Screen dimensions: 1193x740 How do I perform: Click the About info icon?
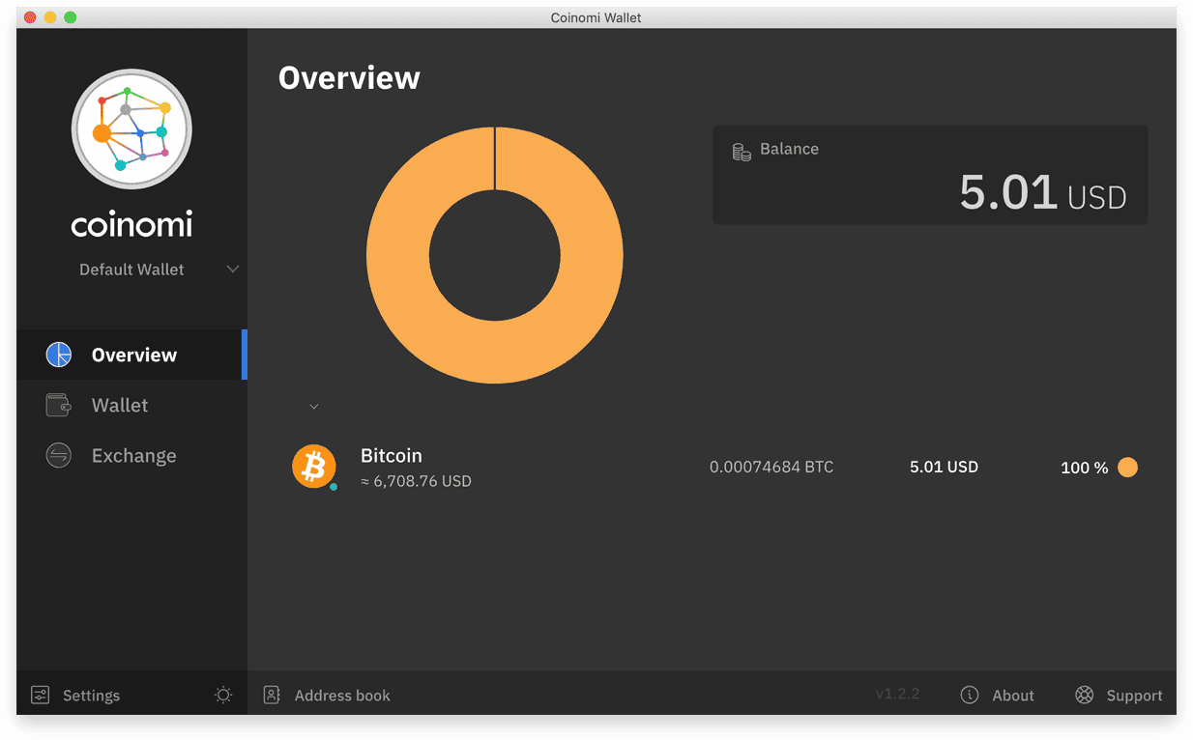(x=970, y=695)
